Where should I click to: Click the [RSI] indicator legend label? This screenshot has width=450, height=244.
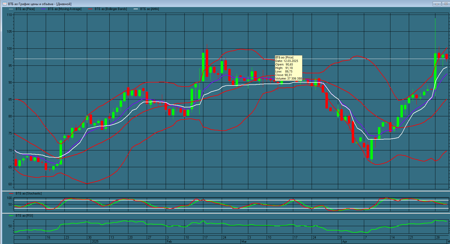point(24,216)
